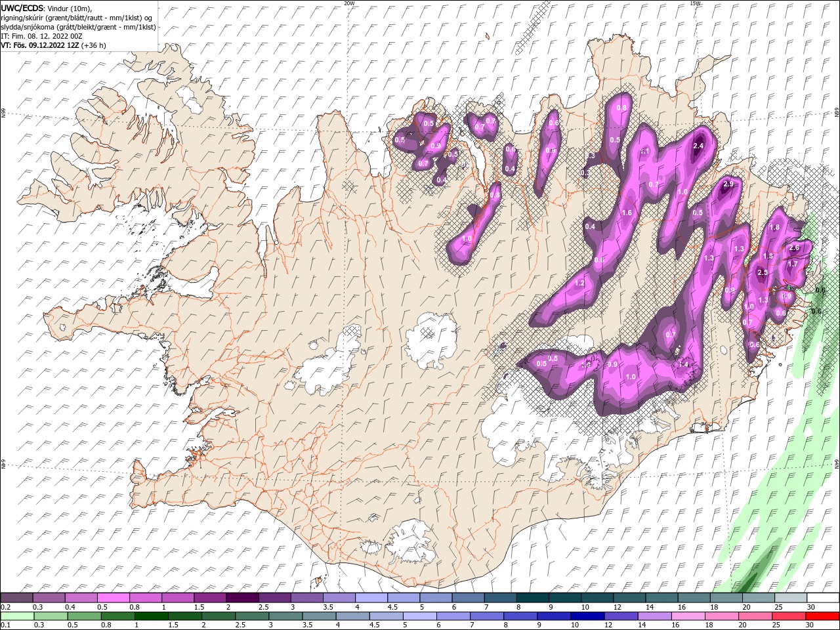The height and width of the screenshot is (630, 840).
Task: Select the darkest green rain swatch starting at 1
Action: (x=152, y=616)
